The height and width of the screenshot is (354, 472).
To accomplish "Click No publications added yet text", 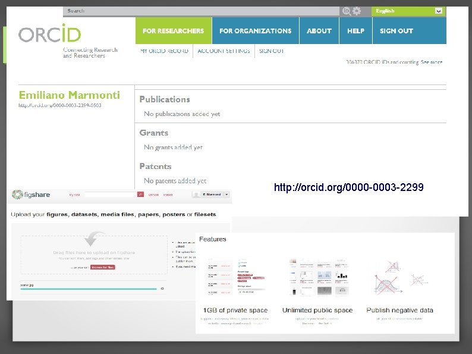I will pos(182,114).
